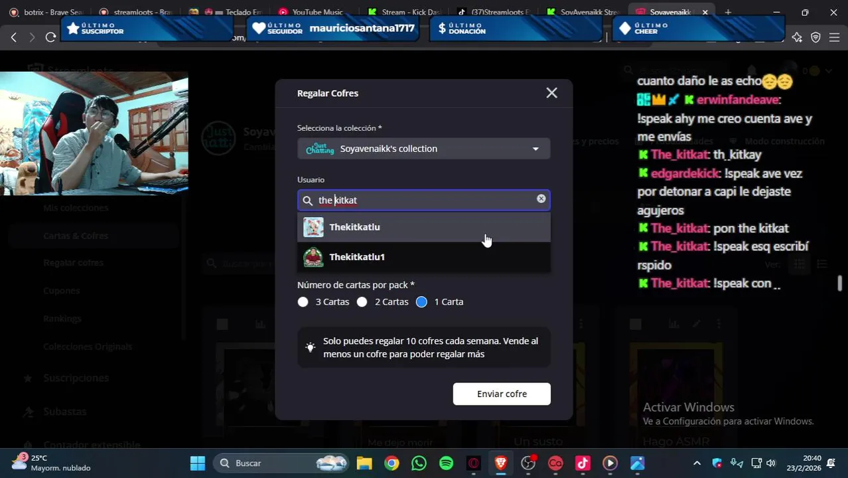Click Thekitkatlu avatar thumbnail

pos(313,227)
